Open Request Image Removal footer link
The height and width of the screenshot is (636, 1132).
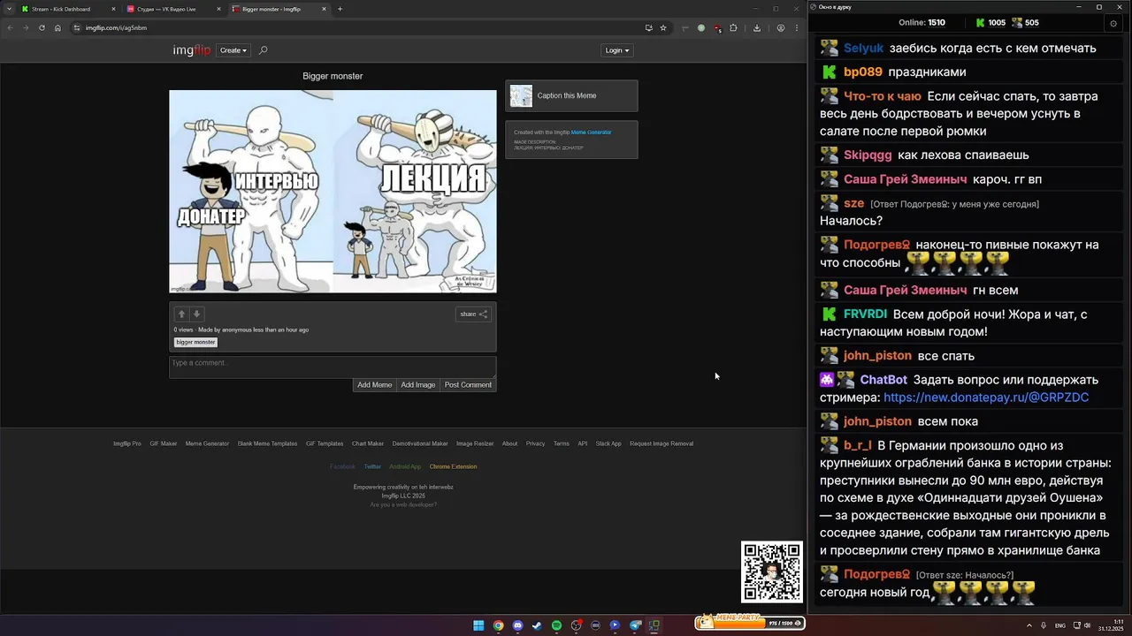click(x=662, y=443)
